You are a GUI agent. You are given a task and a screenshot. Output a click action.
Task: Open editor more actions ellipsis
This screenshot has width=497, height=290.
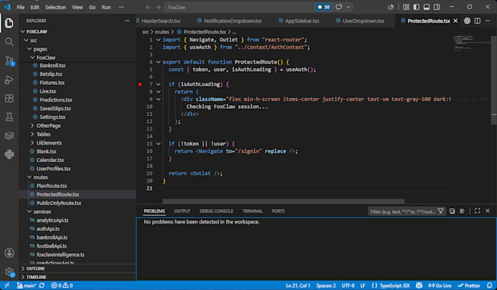487,20
